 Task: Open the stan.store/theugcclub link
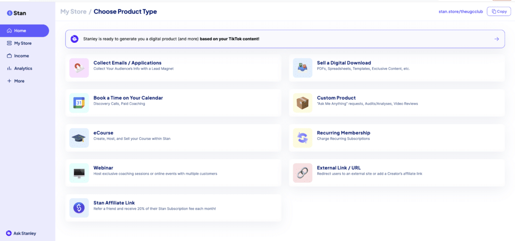tap(461, 12)
